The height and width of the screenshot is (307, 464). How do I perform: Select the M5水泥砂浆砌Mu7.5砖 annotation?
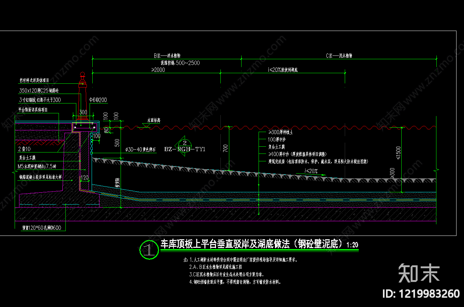point(37,166)
